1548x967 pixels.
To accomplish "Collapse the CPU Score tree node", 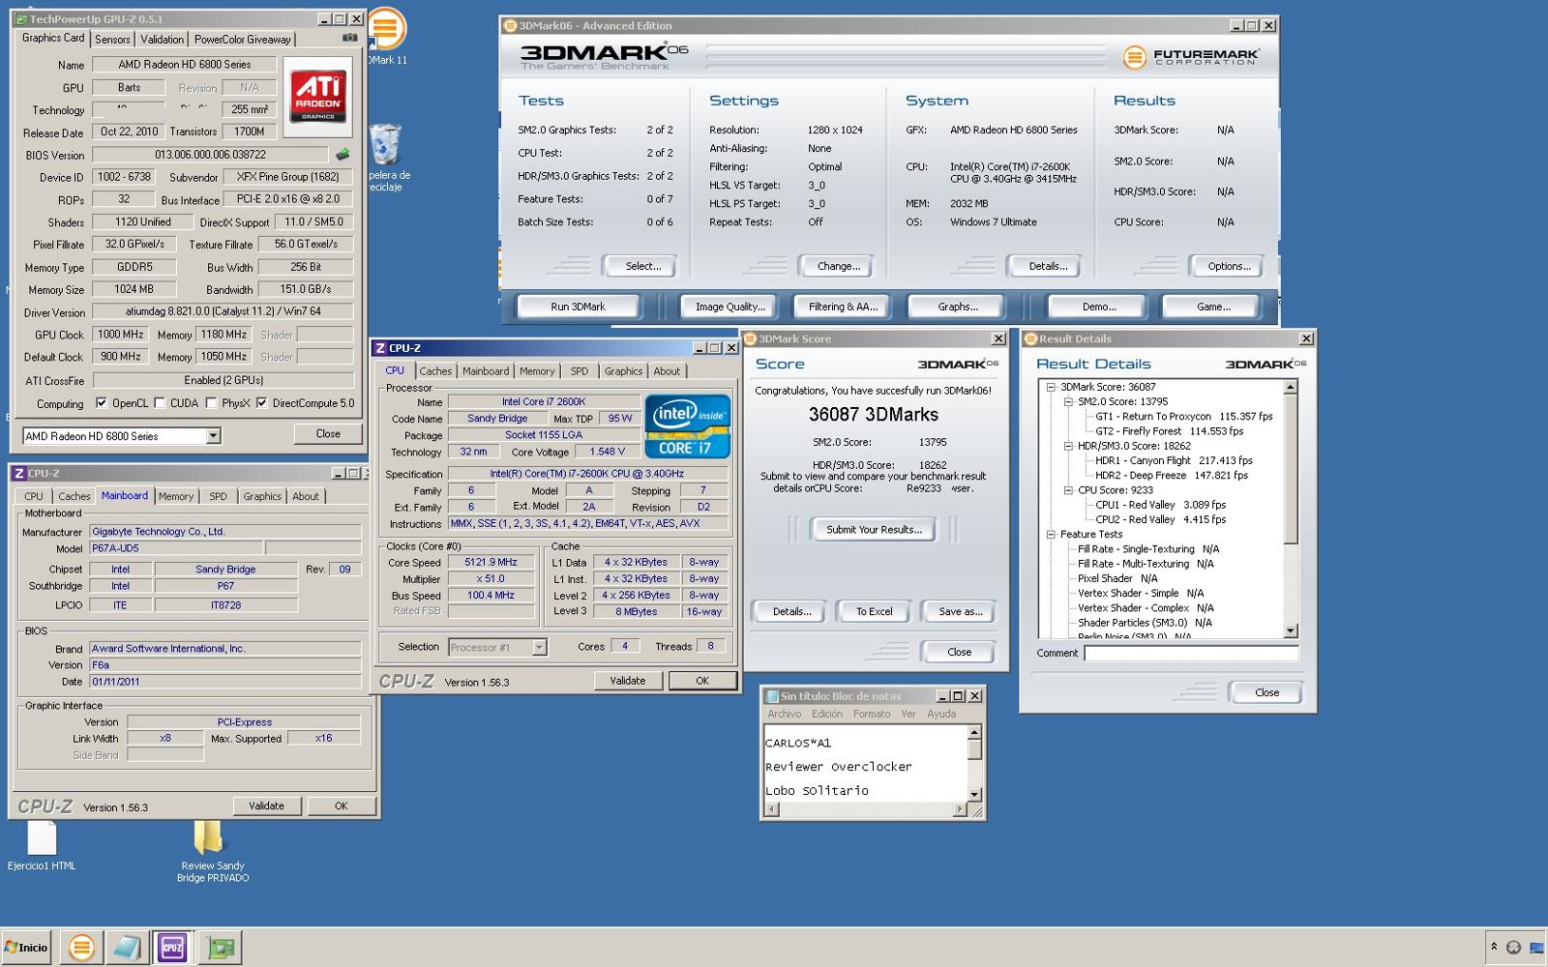I will (x=1068, y=490).
